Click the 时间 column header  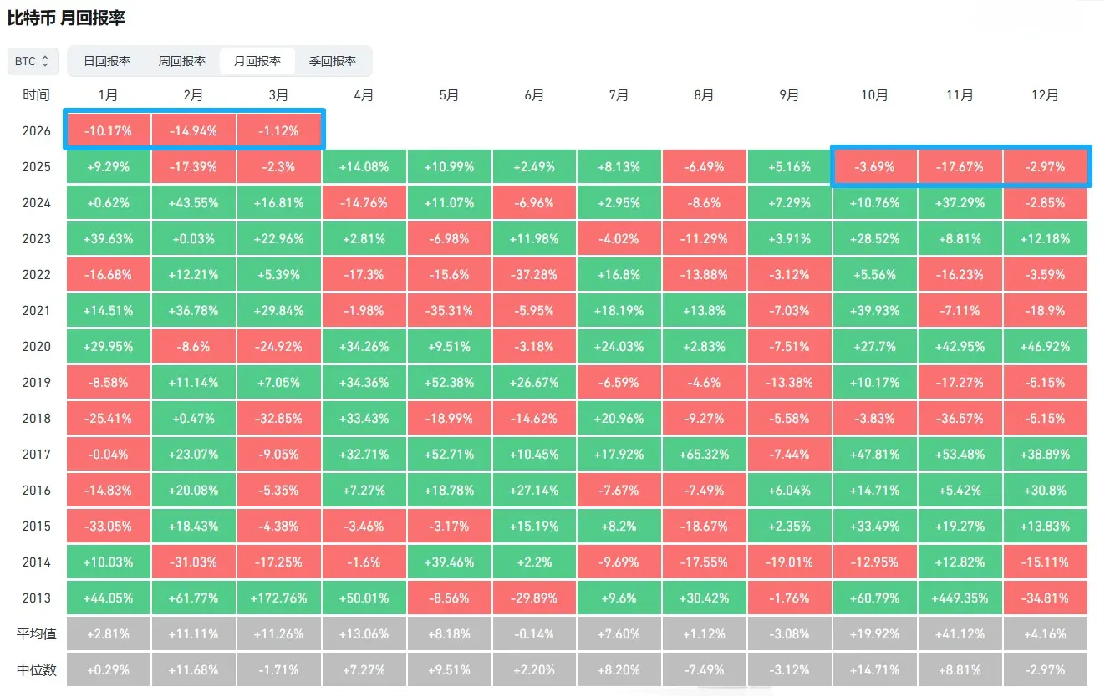point(36,95)
